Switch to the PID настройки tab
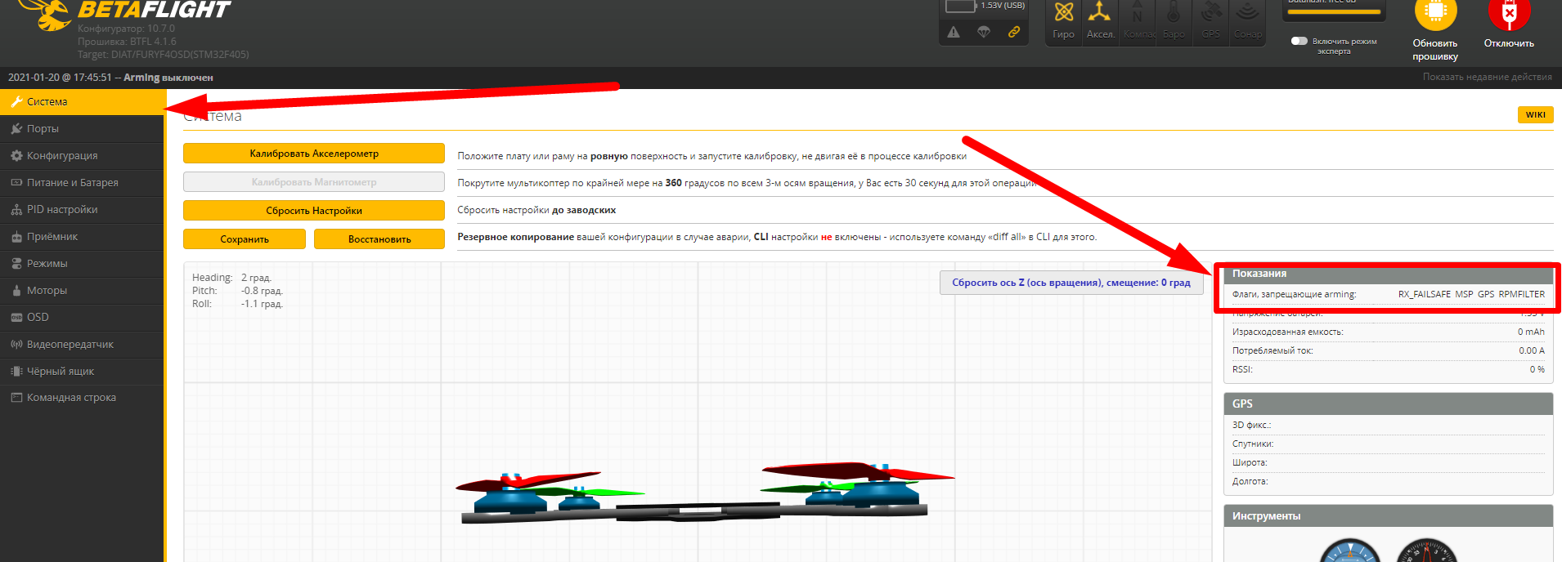The width and height of the screenshot is (1562, 562). [61, 210]
